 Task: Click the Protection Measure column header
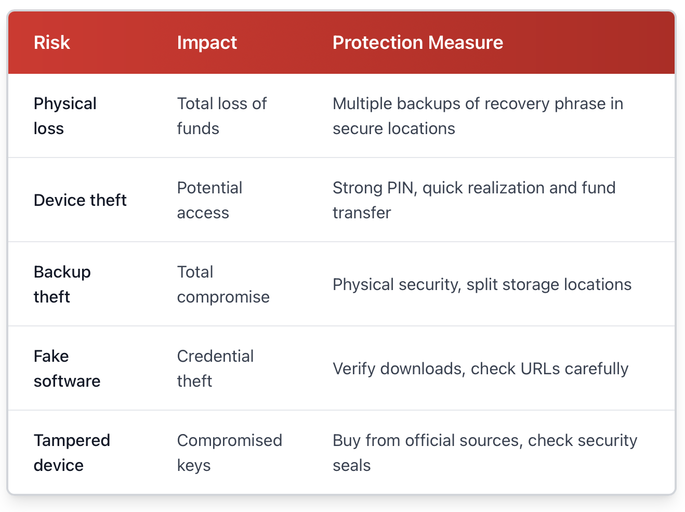click(417, 43)
